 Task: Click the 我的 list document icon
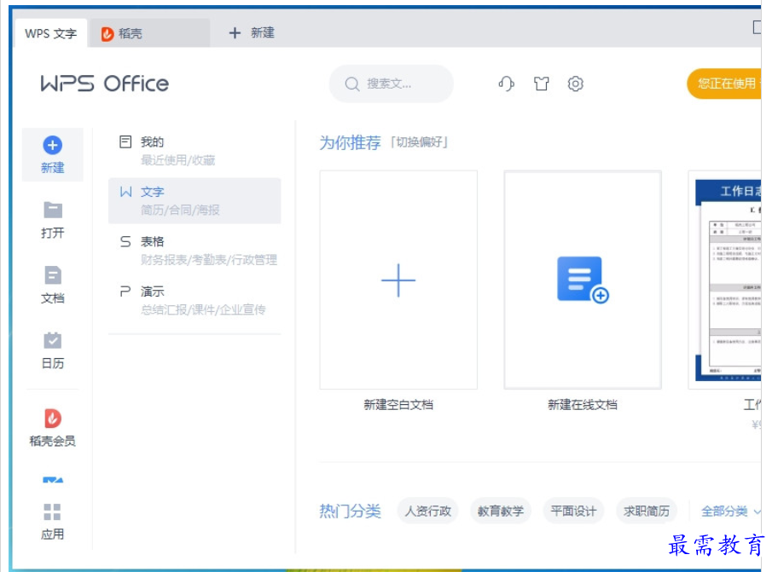pyautogui.click(x=125, y=142)
